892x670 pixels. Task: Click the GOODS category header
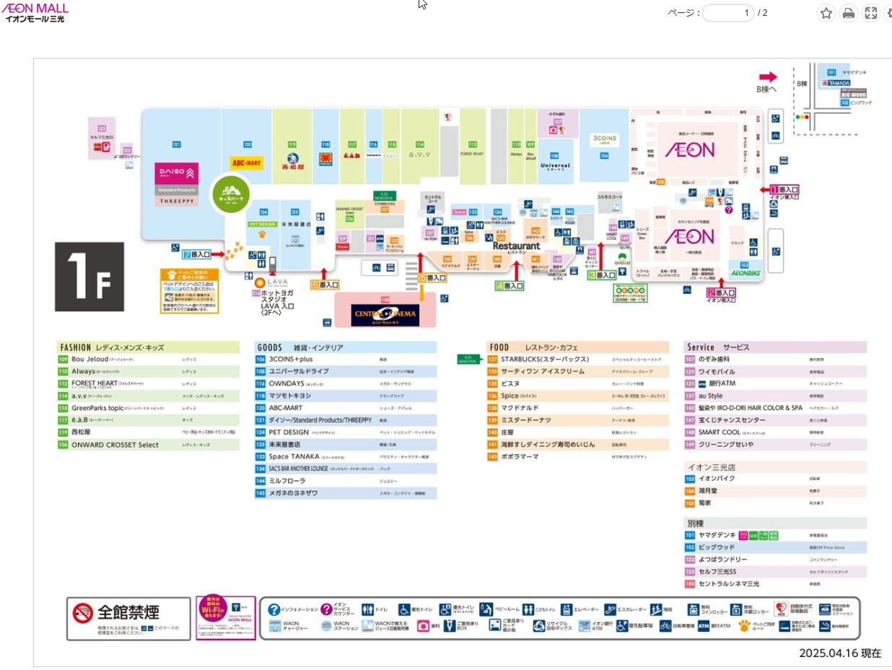pos(346,347)
